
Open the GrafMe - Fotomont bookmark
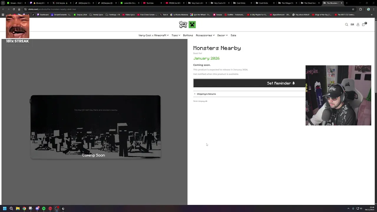pos(234,15)
